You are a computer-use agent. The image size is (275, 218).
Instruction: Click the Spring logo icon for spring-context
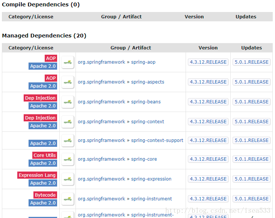coord(68,122)
